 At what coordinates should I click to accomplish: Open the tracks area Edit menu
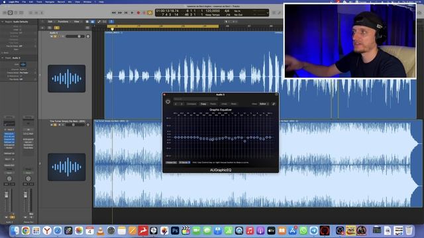click(x=51, y=22)
